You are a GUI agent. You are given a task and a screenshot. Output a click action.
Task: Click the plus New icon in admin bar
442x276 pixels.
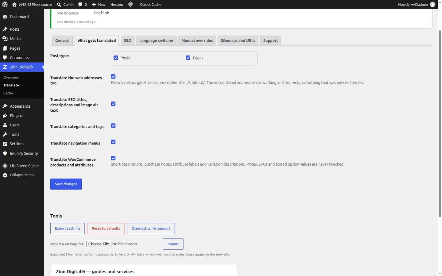tap(94, 4)
